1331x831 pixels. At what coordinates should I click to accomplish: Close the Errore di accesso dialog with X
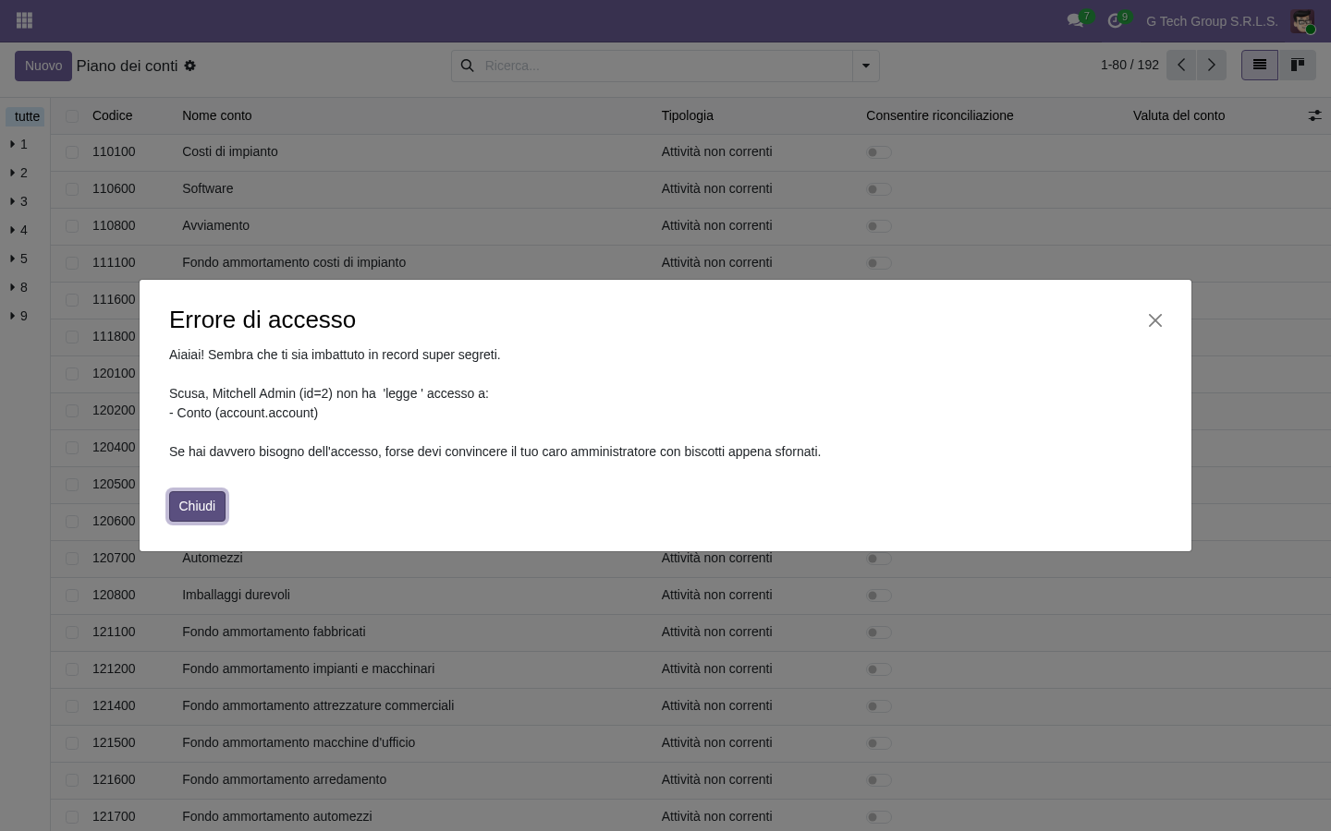(1155, 320)
